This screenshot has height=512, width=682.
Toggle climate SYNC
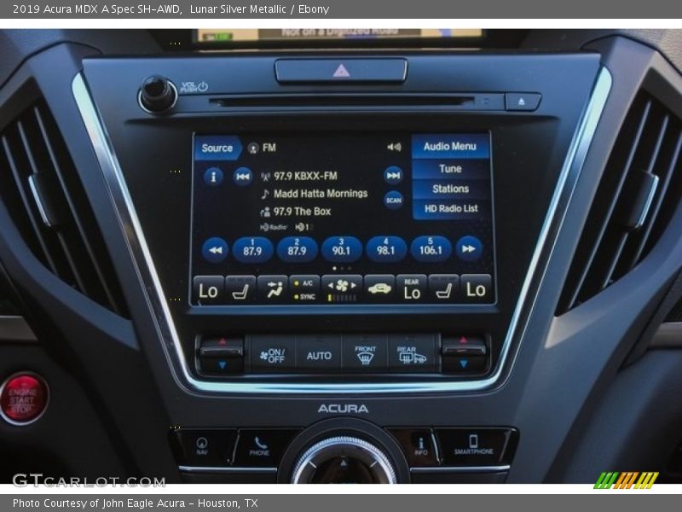coord(304,296)
